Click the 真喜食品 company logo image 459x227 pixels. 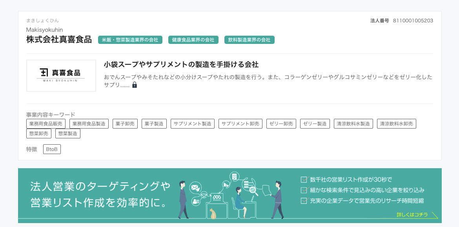point(61,76)
